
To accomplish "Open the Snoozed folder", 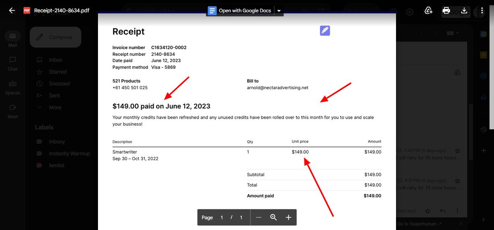I will point(59,83).
